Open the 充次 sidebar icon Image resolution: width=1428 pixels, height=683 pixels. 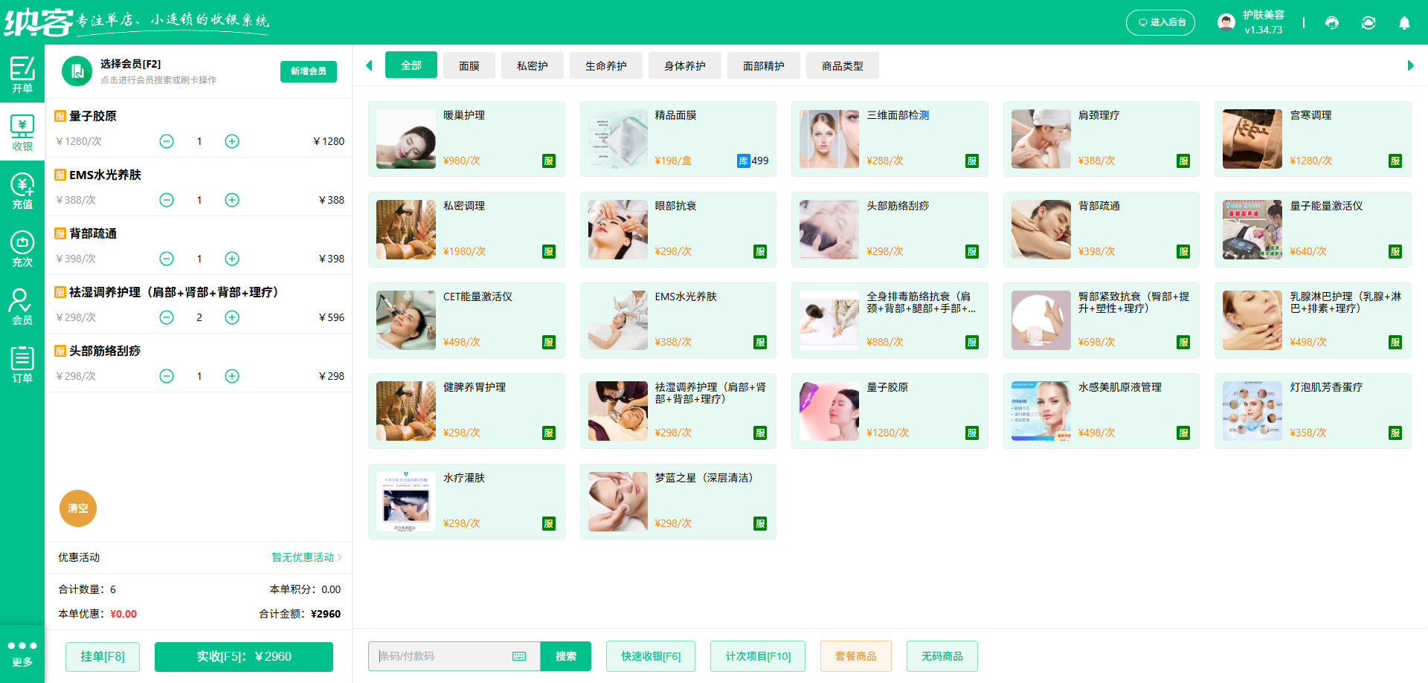(22, 248)
